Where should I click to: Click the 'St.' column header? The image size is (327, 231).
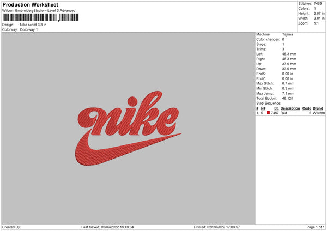click(276, 108)
